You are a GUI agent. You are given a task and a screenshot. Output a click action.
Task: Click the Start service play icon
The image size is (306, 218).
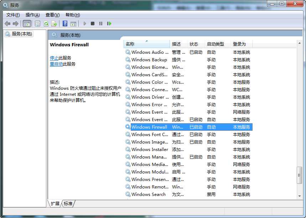point(85,24)
